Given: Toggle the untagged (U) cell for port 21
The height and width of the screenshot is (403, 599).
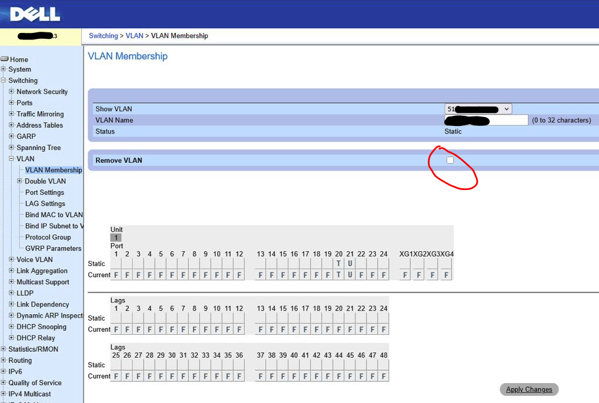Looking at the screenshot, I should click(x=350, y=264).
